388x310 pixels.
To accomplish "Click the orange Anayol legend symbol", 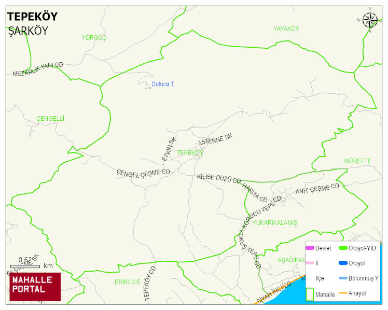I will coord(342,293).
